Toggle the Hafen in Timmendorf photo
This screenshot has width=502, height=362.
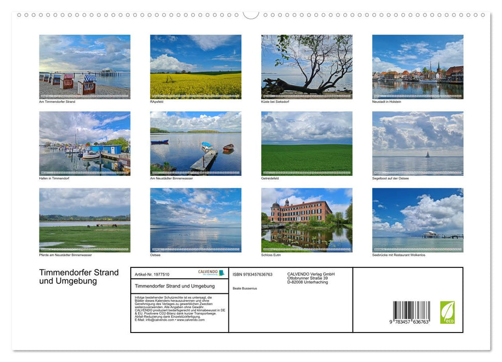coord(85,143)
